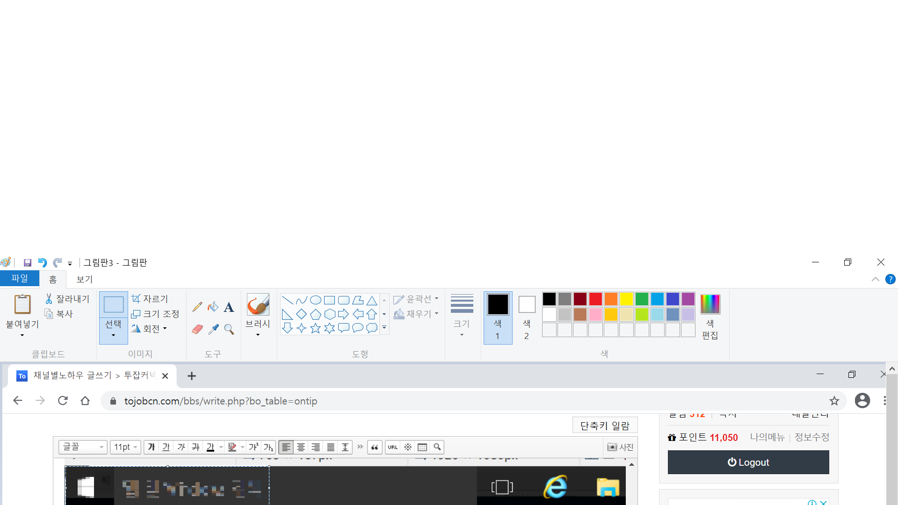This screenshot has height=505, width=898.
Task: Select the Pencil tool in Paint
Action: pos(197,307)
